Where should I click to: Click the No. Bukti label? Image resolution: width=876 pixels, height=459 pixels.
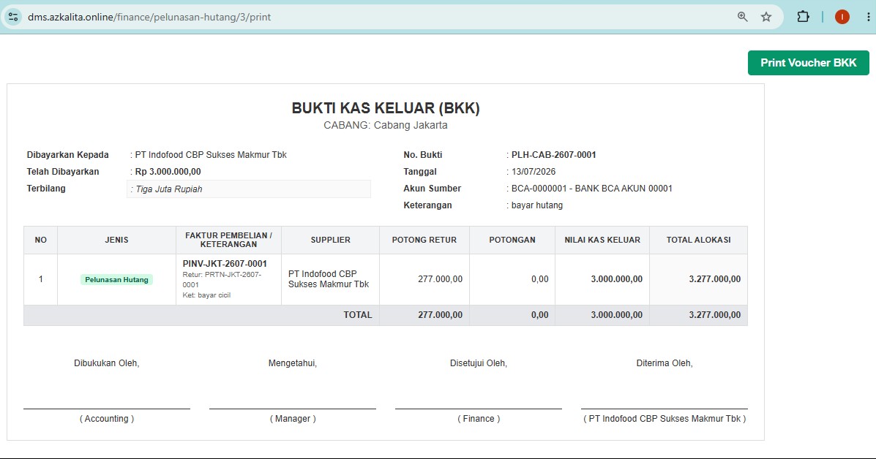[422, 155]
